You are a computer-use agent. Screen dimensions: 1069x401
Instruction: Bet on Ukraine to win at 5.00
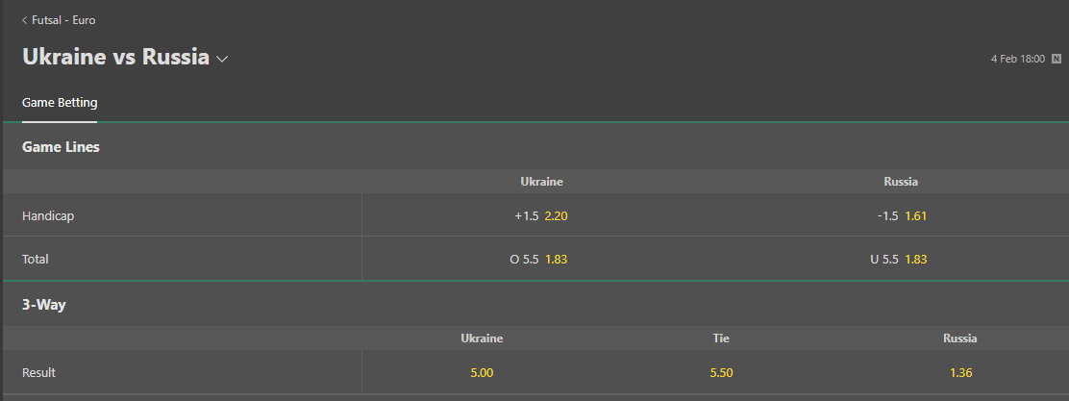point(482,373)
